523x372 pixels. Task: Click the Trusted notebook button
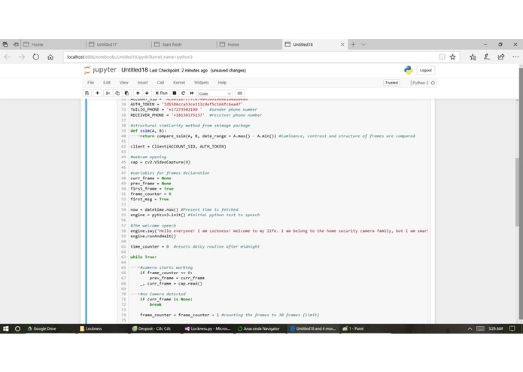pos(391,83)
